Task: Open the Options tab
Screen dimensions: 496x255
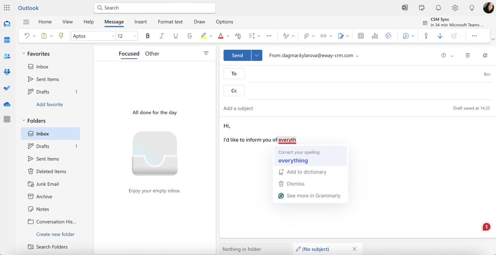Action: click(x=224, y=22)
